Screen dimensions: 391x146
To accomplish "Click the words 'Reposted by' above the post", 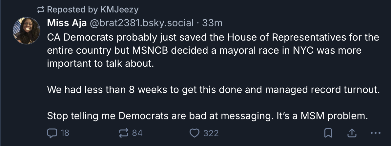I will coord(65,10).
